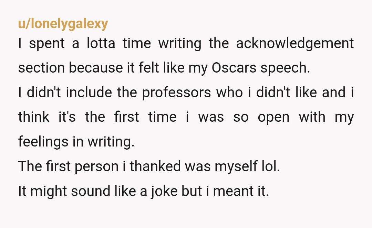Click the word "acknowledgement" in the first line
The width and height of the screenshot is (372, 228).
point(295,44)
